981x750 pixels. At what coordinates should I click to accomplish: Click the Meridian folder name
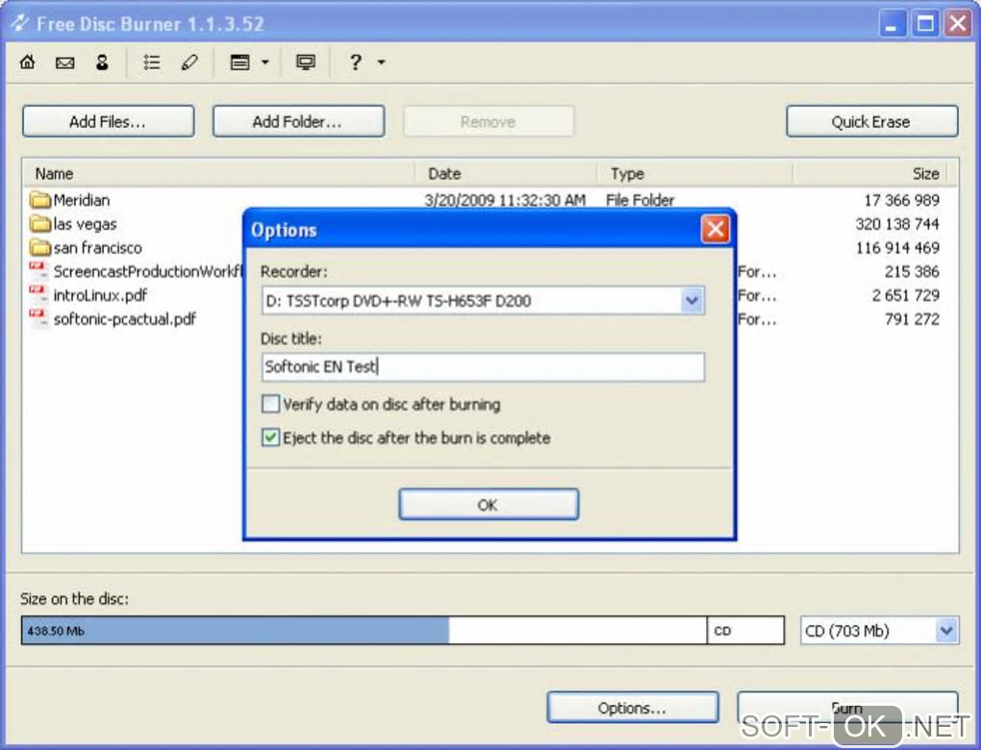pos(82,200)
